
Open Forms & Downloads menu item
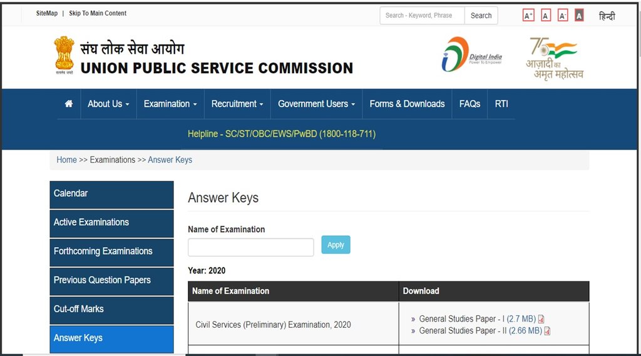[407, 104]
